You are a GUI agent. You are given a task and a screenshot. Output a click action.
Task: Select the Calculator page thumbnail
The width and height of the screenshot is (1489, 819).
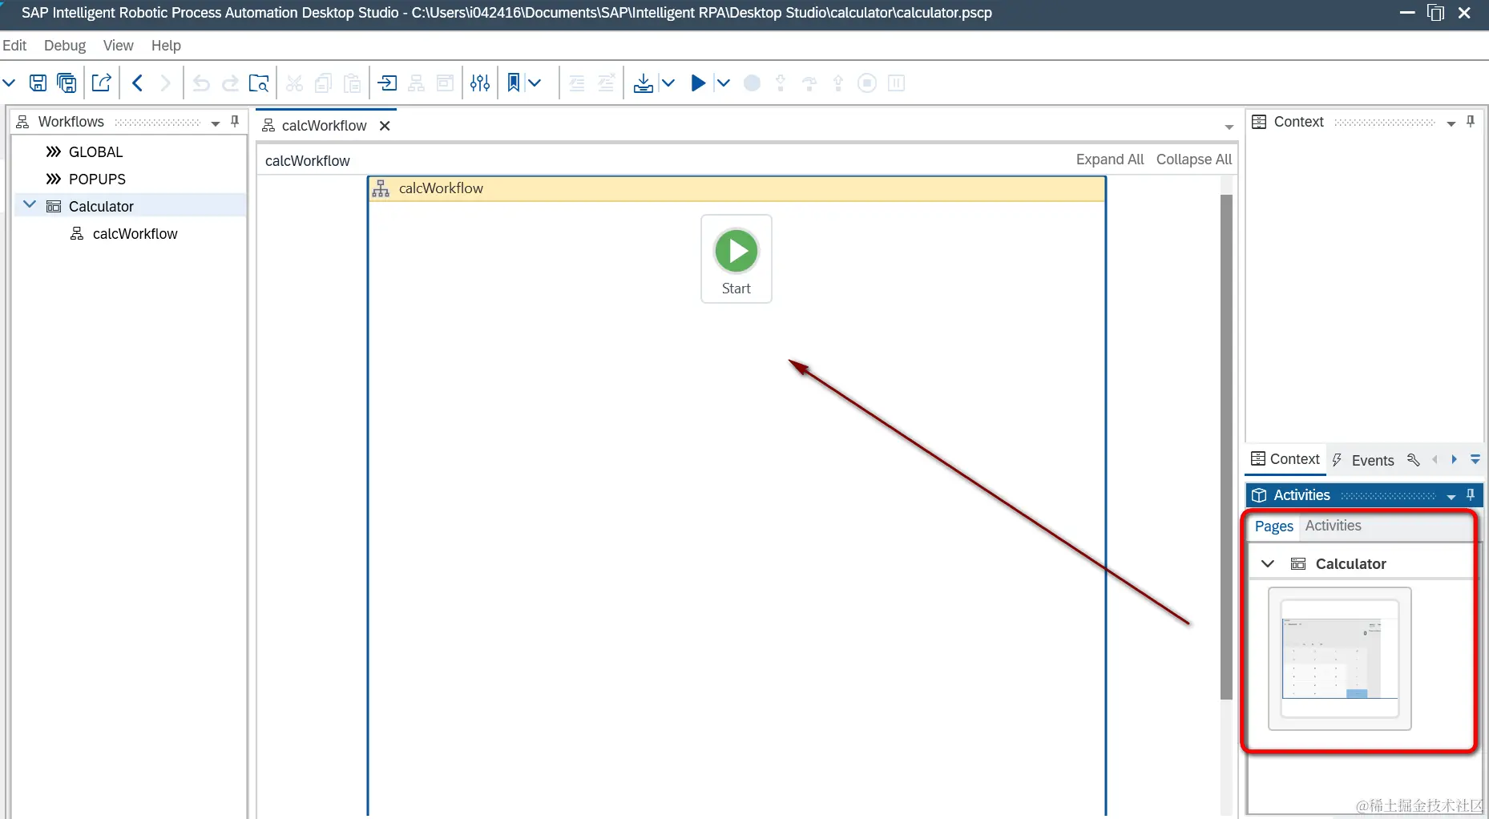coord(1340,659)
